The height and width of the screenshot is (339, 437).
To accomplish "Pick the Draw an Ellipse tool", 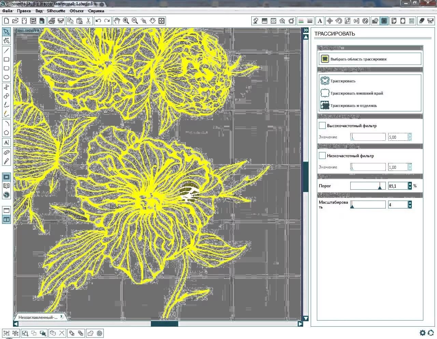I will 6,77.
